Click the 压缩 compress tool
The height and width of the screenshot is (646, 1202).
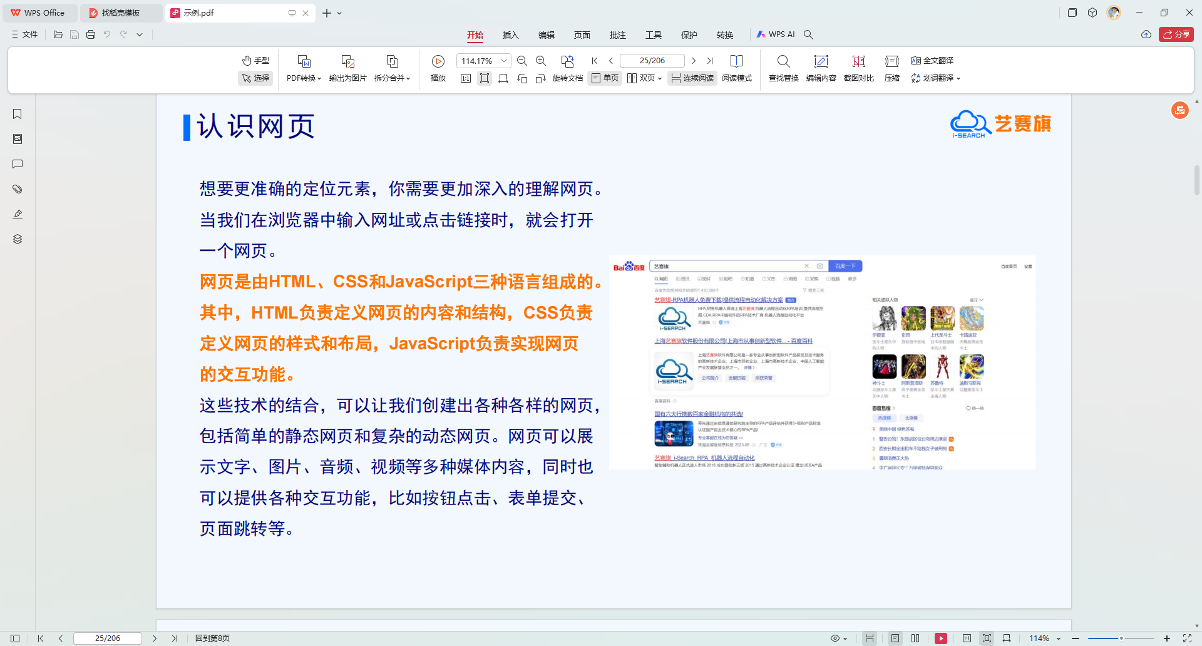892,69
